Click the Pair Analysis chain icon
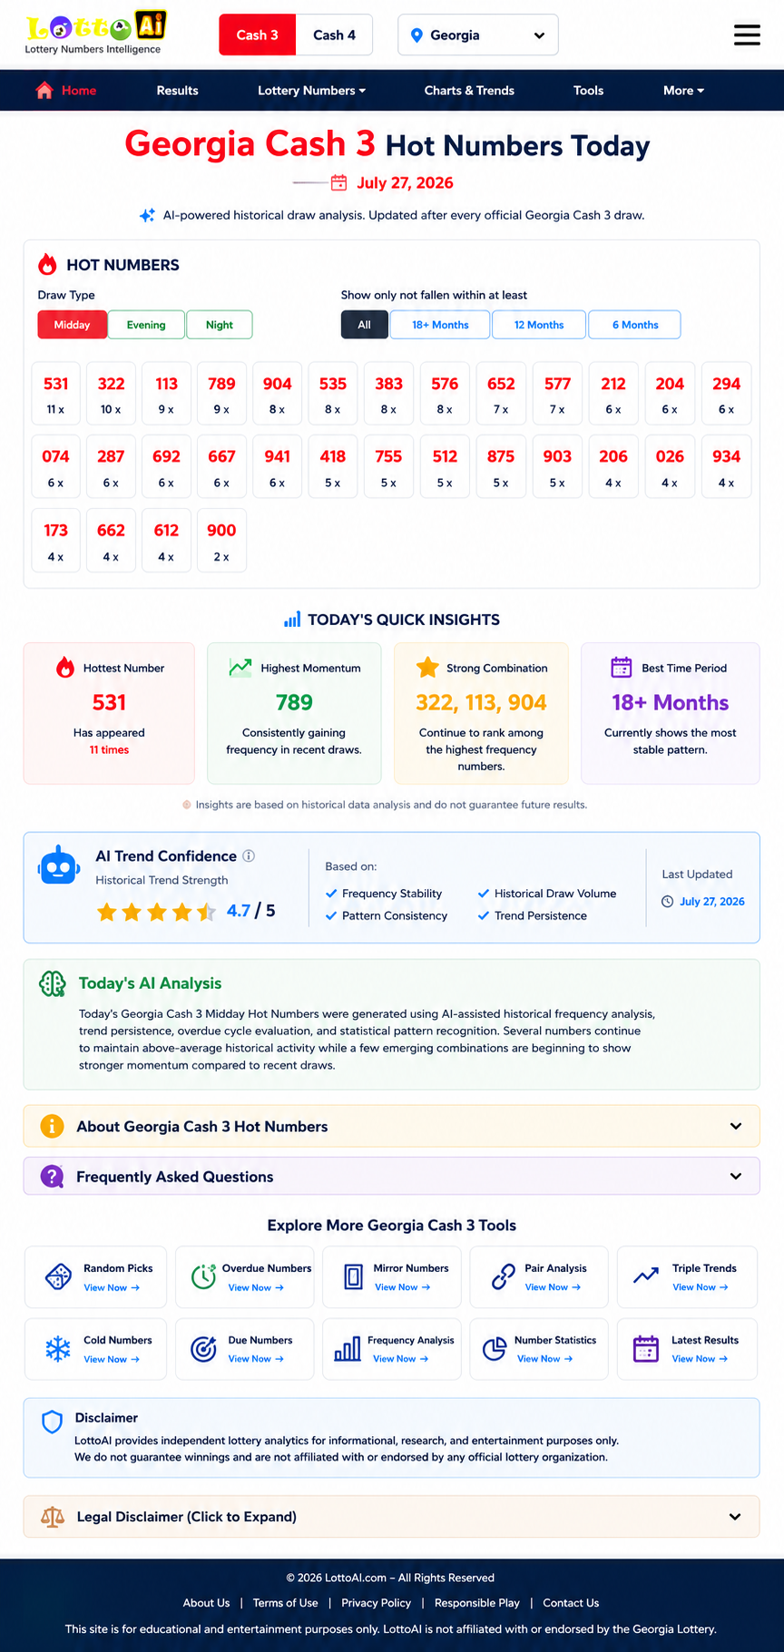Viewport: 784px width, 1652px height. pos(503,1276)
